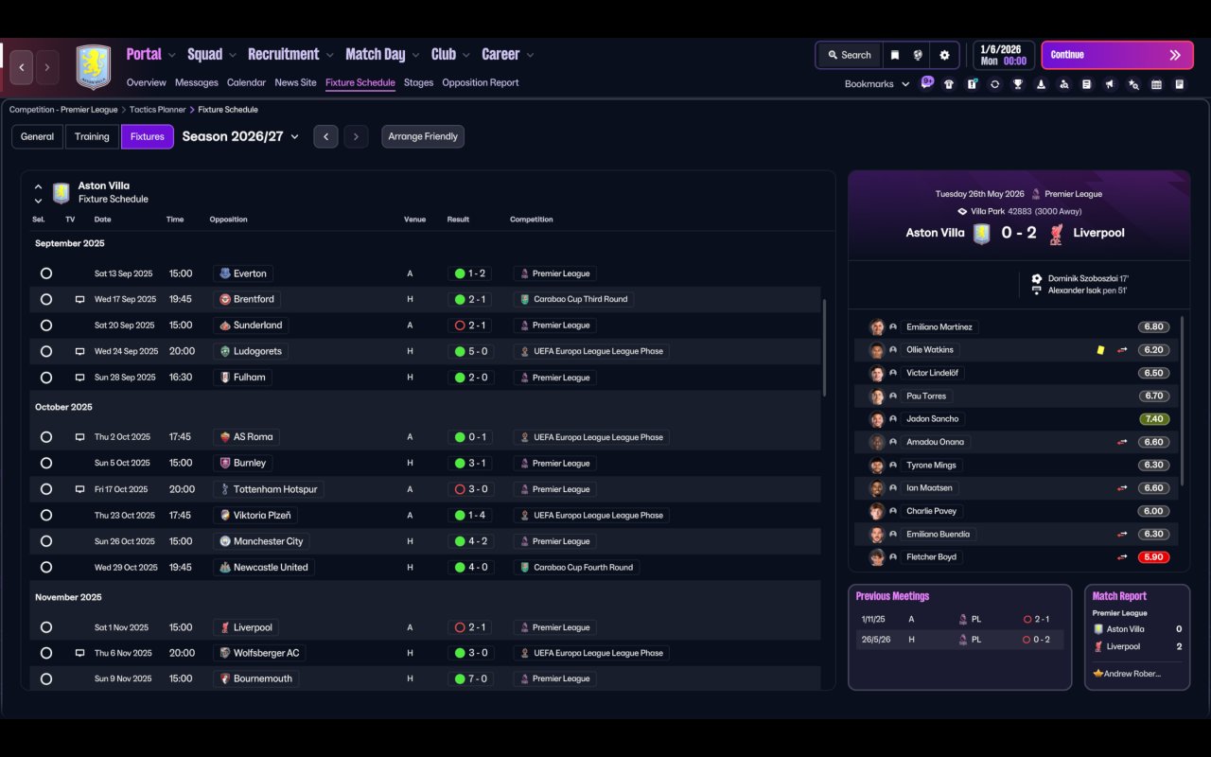Select the Newcastle United fixture radio button

coord(46,568)
